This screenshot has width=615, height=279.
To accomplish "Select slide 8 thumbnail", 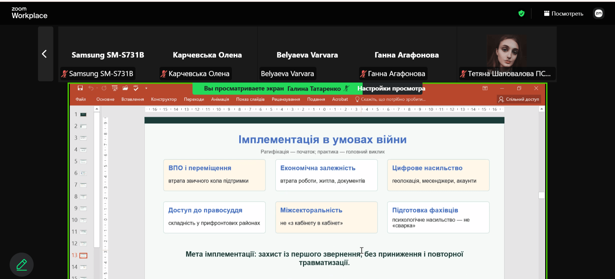I will point(83,197).
